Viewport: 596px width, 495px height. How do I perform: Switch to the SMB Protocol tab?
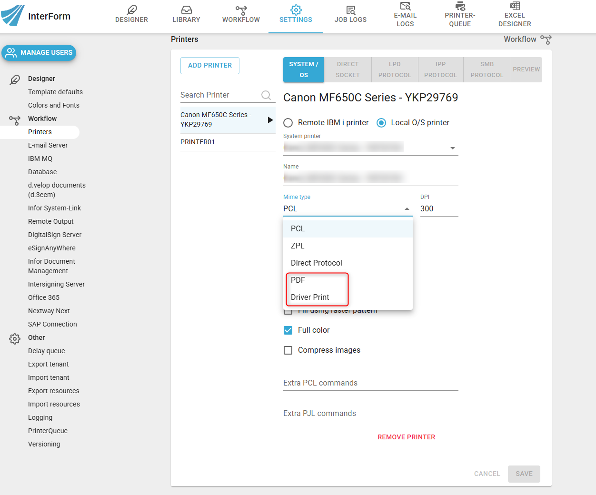(487, 70)
